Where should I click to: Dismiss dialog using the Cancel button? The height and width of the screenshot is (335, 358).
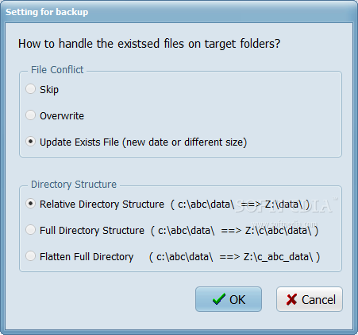(x=310, y=299)
